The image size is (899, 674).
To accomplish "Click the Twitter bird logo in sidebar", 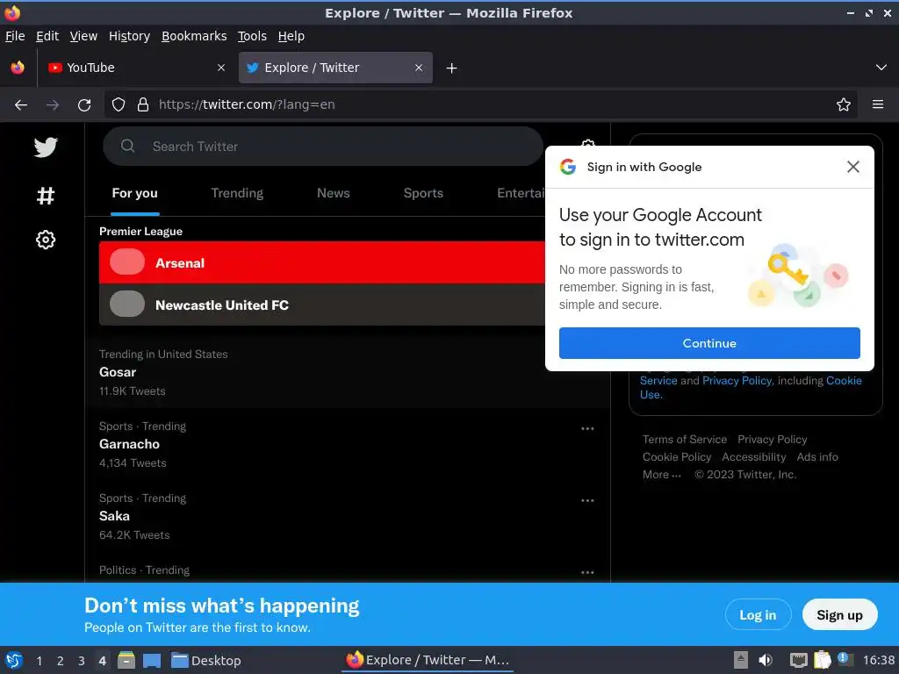I will click(46, 147).
